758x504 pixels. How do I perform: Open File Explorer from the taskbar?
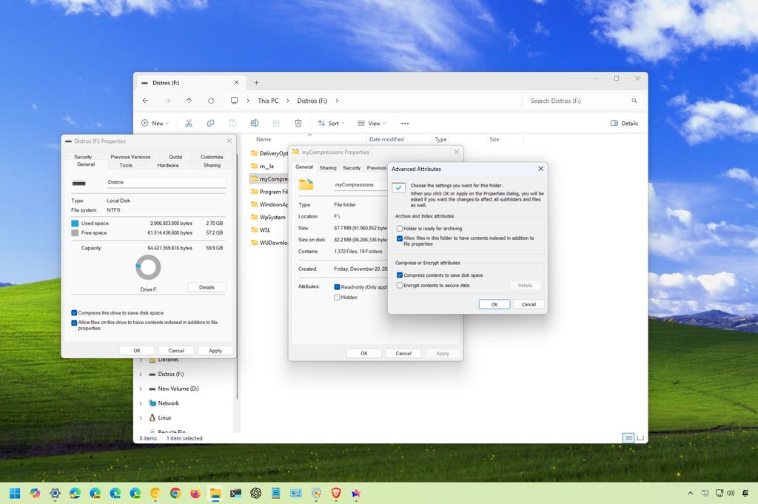click(215, 493)
